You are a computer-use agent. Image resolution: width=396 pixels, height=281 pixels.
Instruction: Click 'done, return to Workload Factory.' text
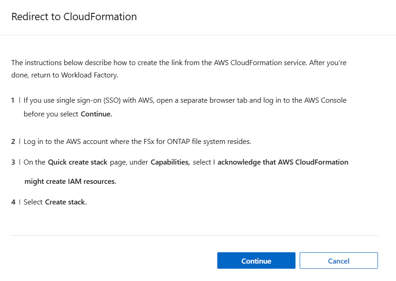tap(65, 75)
